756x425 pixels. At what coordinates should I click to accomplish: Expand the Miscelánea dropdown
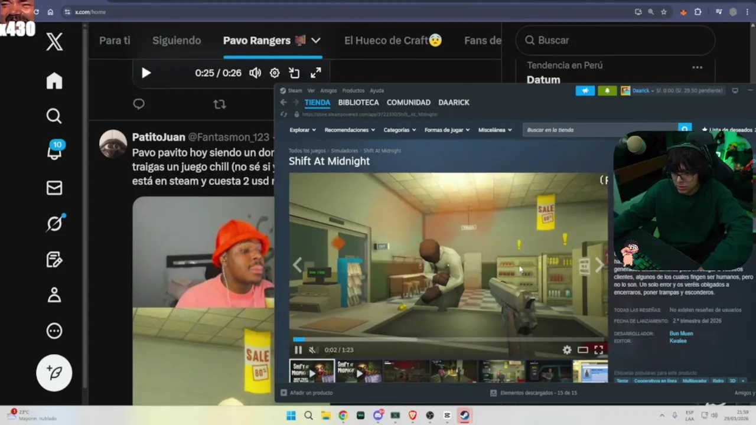pyautogui.click(x=495, y=130)
